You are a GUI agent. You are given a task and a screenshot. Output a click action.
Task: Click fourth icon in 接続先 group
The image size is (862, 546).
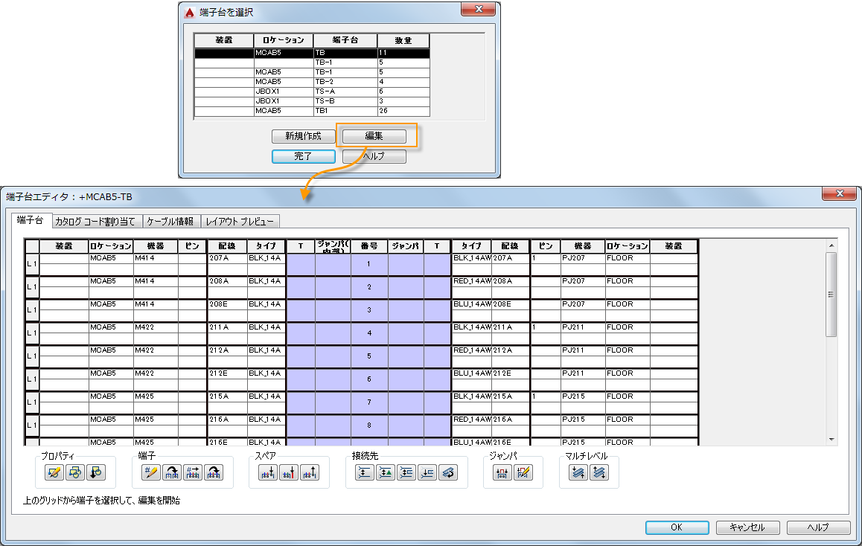click(427, 472)
